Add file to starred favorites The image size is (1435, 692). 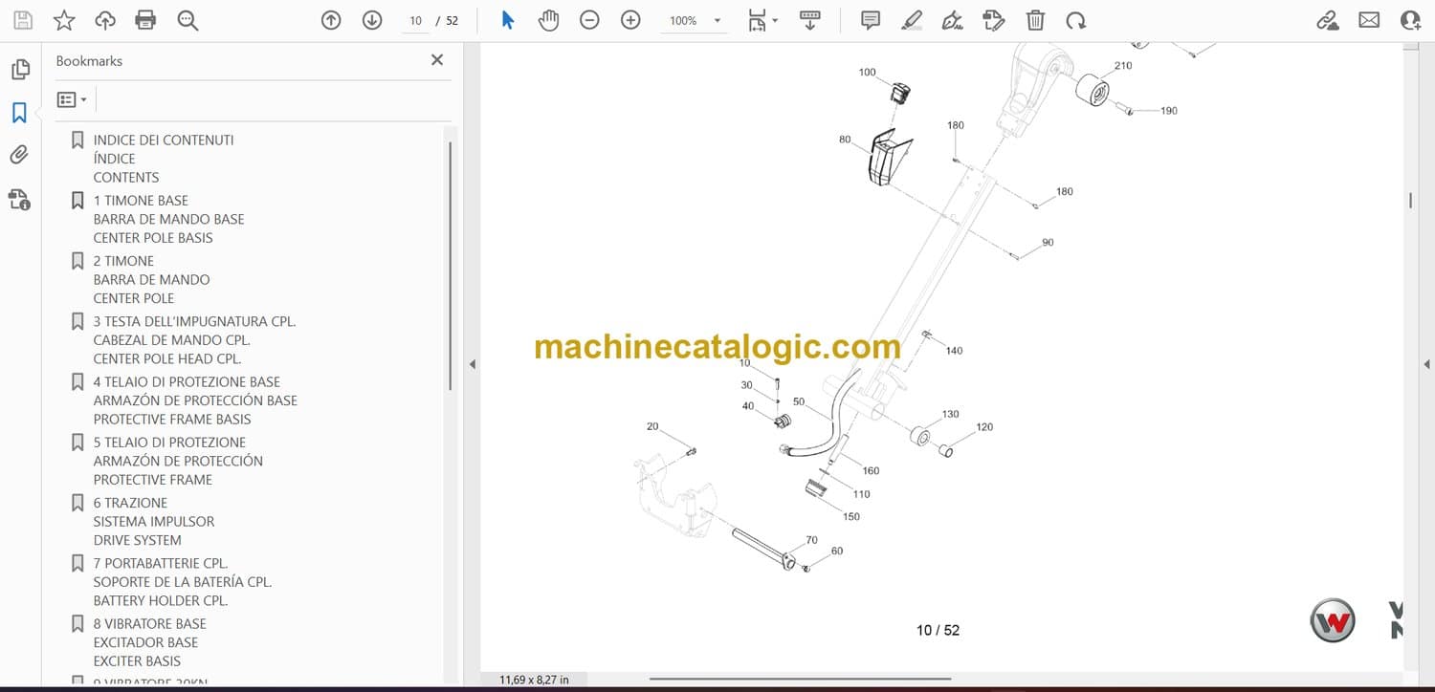pyautogui.click(x=64, y=20)
